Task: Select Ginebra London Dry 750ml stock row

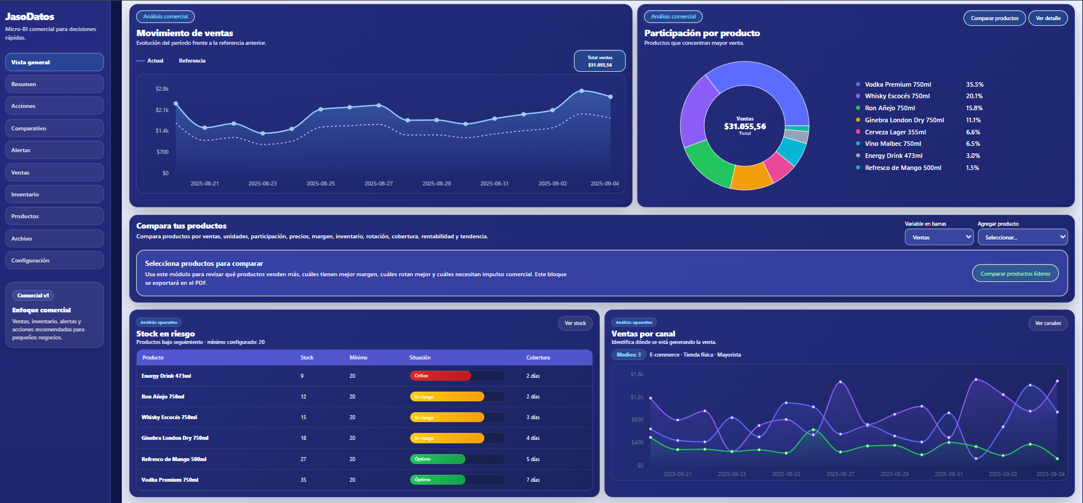Action: tap(364, 438)
